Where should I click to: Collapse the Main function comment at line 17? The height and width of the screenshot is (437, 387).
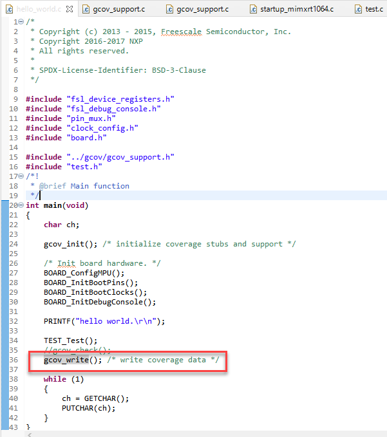[21, 176]
